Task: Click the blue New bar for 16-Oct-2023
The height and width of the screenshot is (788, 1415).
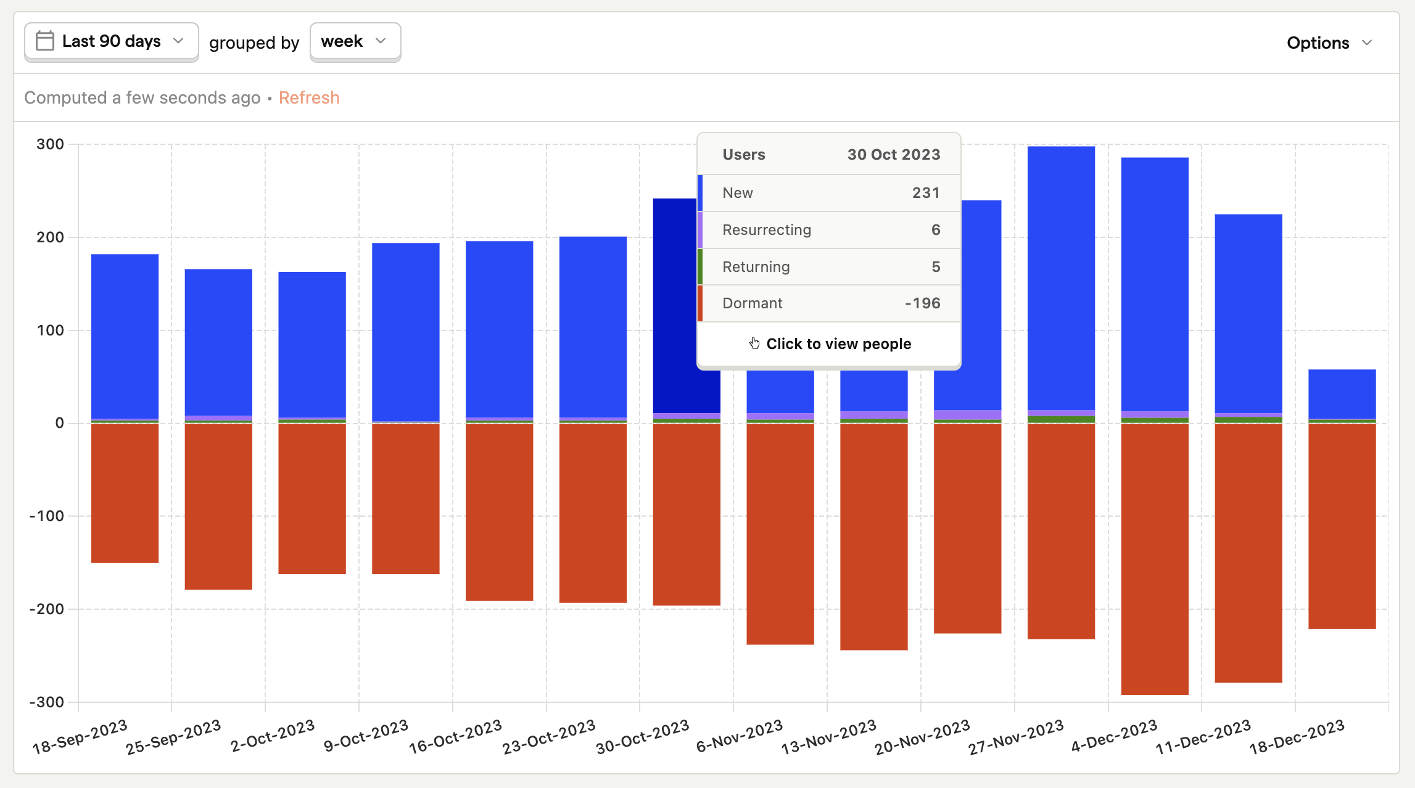Action: click(x=500, y=329)
